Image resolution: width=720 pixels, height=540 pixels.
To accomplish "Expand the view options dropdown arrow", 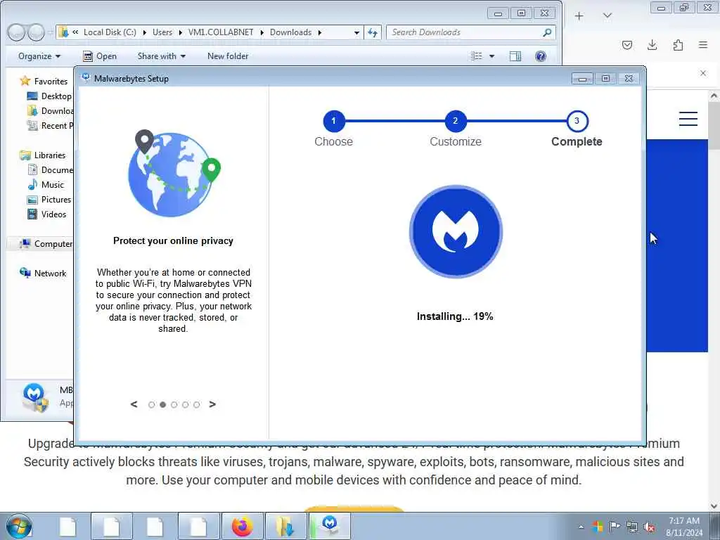I will [491, 56].
